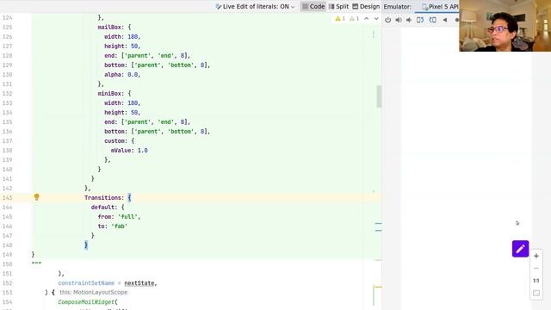Switch editor to Design view
This screenshot has height=310, width=551.
pos(366,6)
